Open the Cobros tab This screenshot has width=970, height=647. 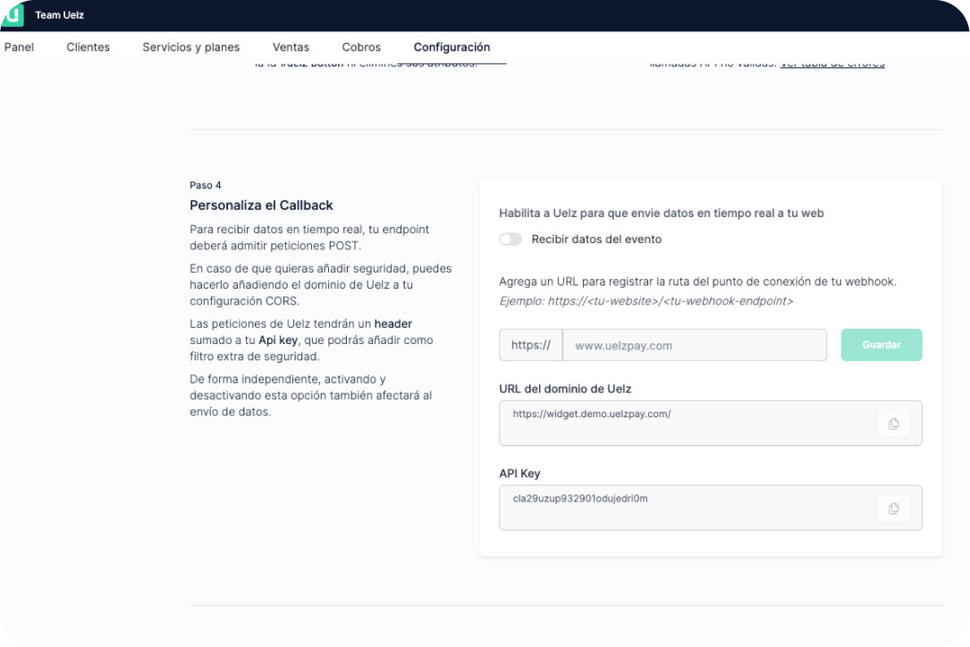pyautogui.click(x=361, y=47)
